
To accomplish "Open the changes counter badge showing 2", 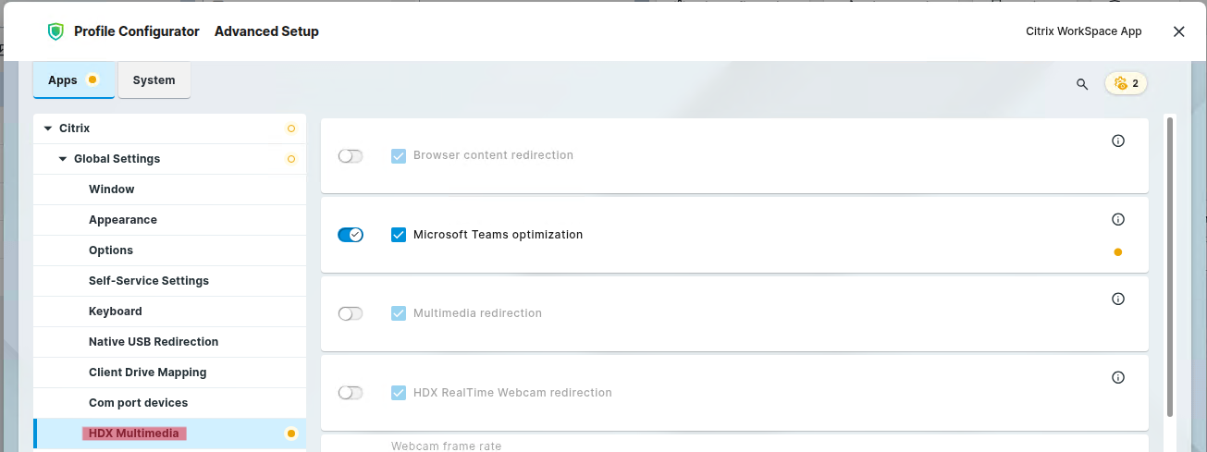I will click(x=1126, y=83).
